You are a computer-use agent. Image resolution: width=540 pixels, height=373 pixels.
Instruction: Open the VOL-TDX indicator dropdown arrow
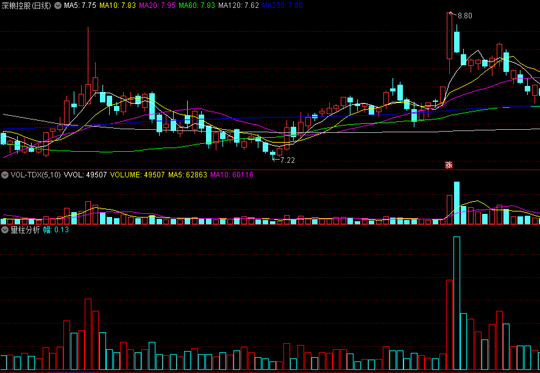[5, 175]
